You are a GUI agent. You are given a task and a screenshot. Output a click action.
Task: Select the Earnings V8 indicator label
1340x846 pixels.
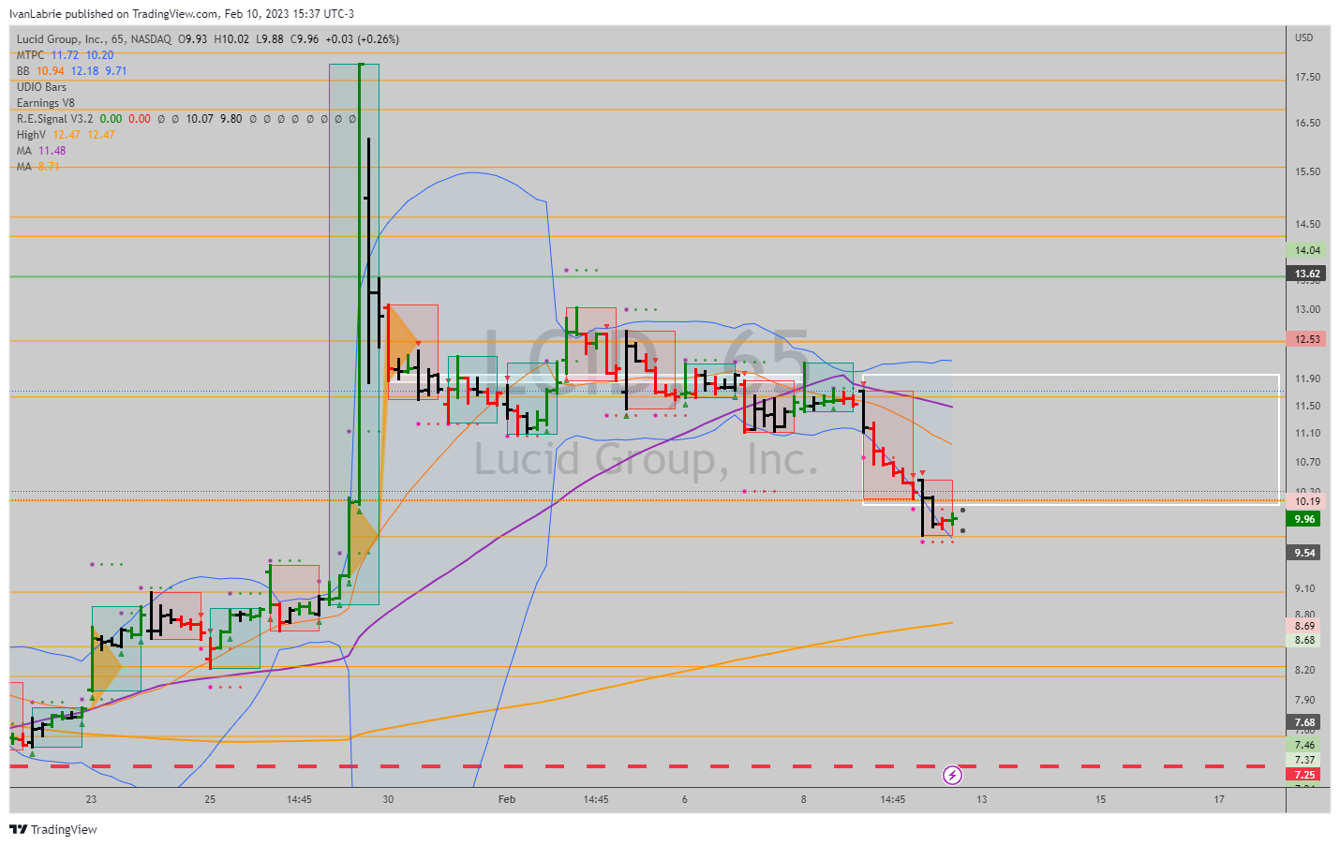[x=45, y=103]
